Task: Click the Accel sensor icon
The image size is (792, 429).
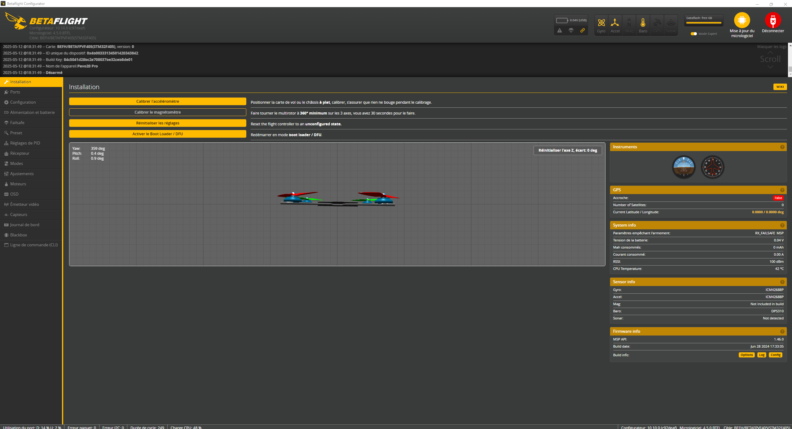Action: [615, 23]
